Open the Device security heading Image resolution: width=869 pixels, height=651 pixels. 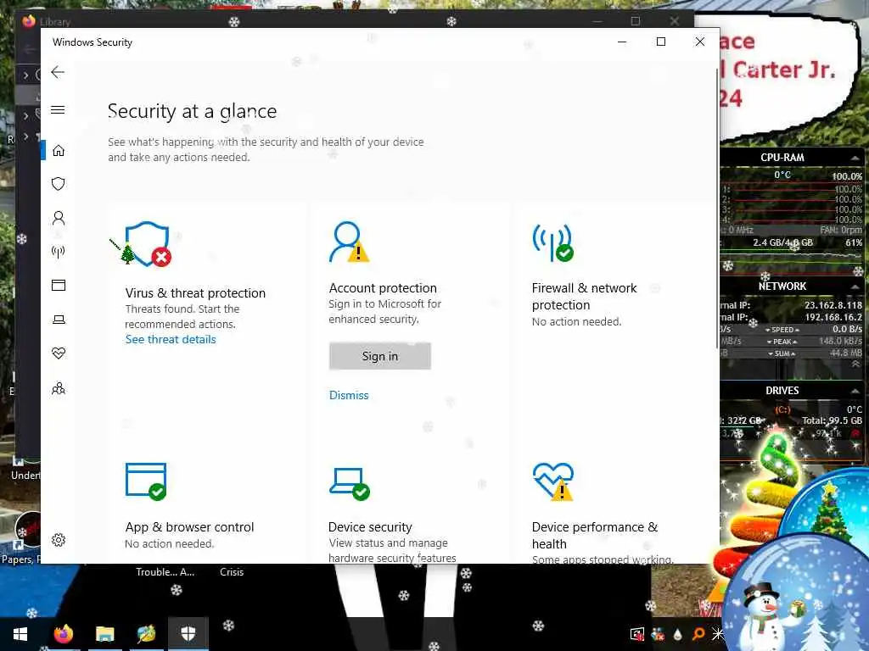point(370,527)
